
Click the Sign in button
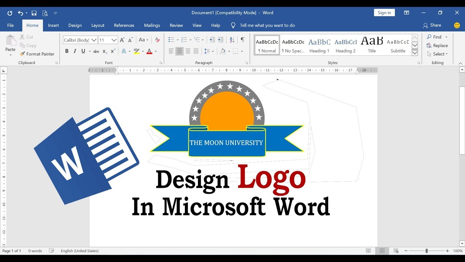pos(384,13)
